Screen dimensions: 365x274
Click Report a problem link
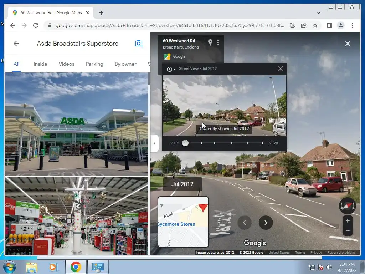tap(341, 252)
